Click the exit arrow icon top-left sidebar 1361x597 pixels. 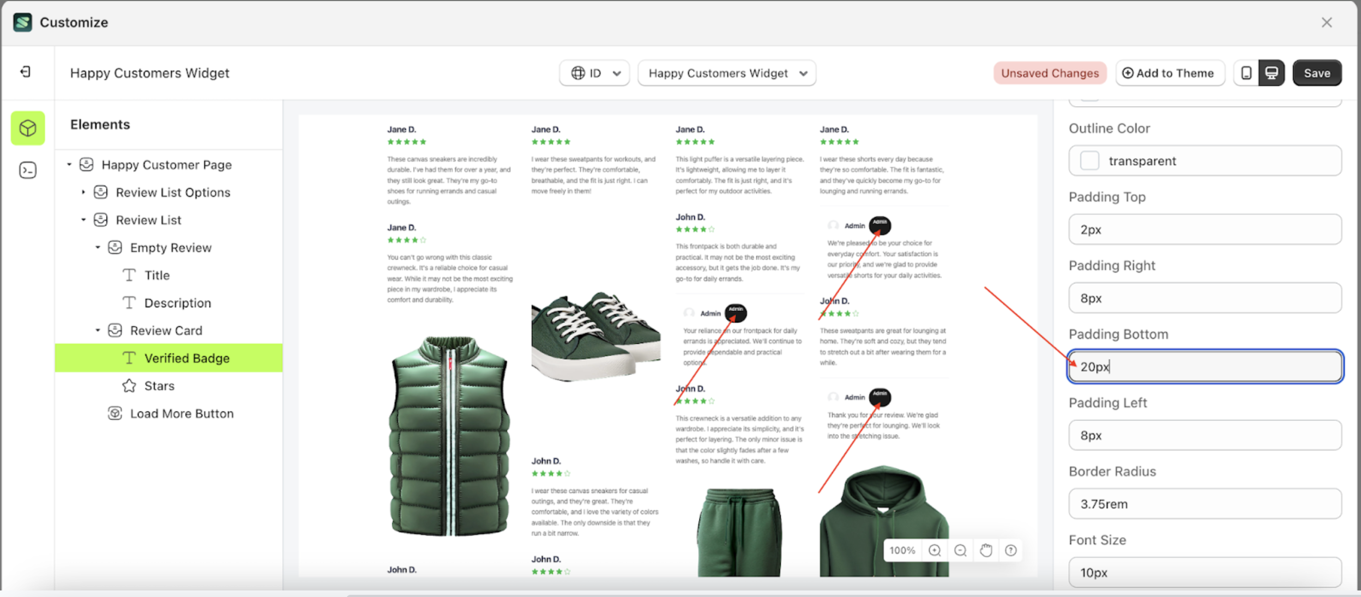[x=24, y=72]
